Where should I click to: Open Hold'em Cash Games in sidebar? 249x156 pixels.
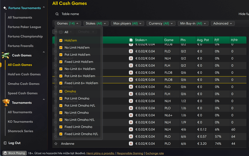[24, 74]
